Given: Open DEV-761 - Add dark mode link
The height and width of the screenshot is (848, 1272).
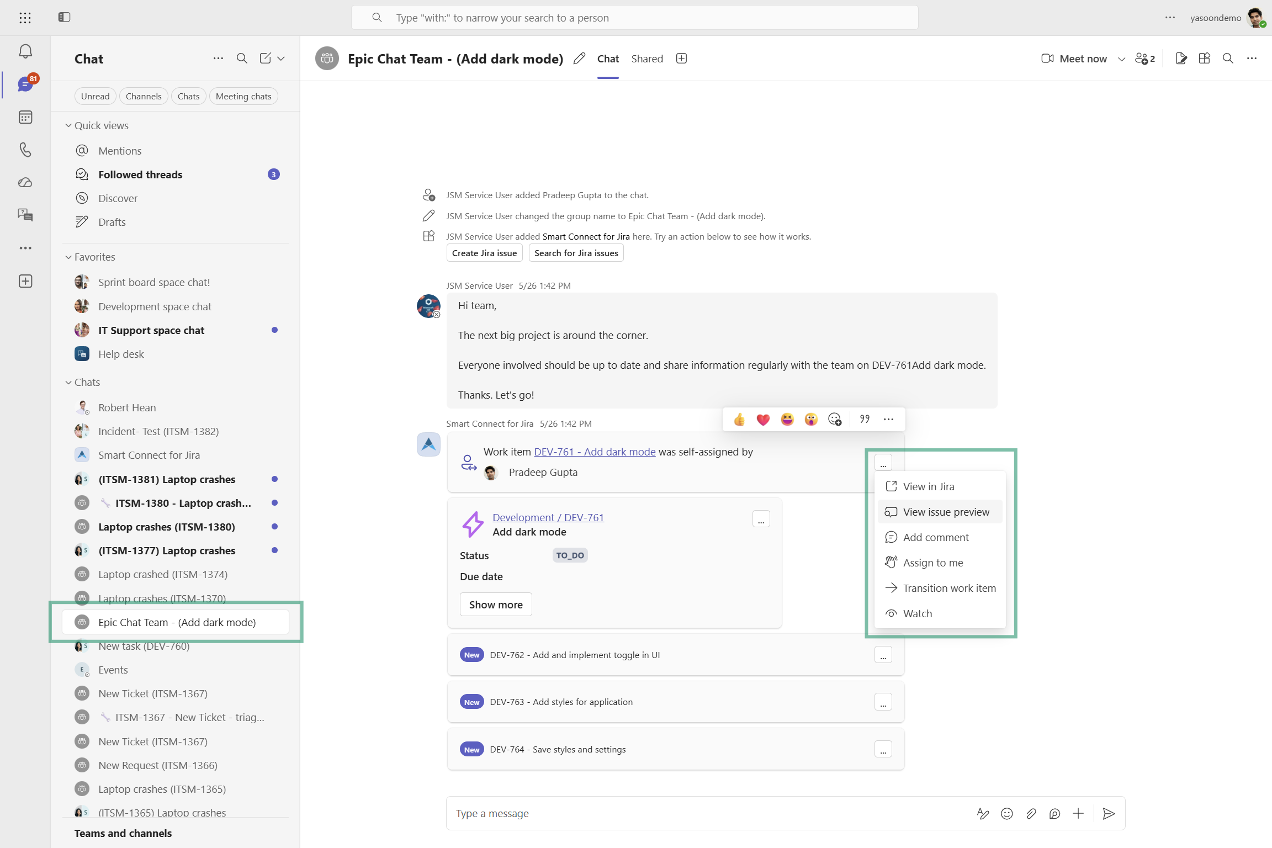Looking at the screenshot, I should (595, 452).
